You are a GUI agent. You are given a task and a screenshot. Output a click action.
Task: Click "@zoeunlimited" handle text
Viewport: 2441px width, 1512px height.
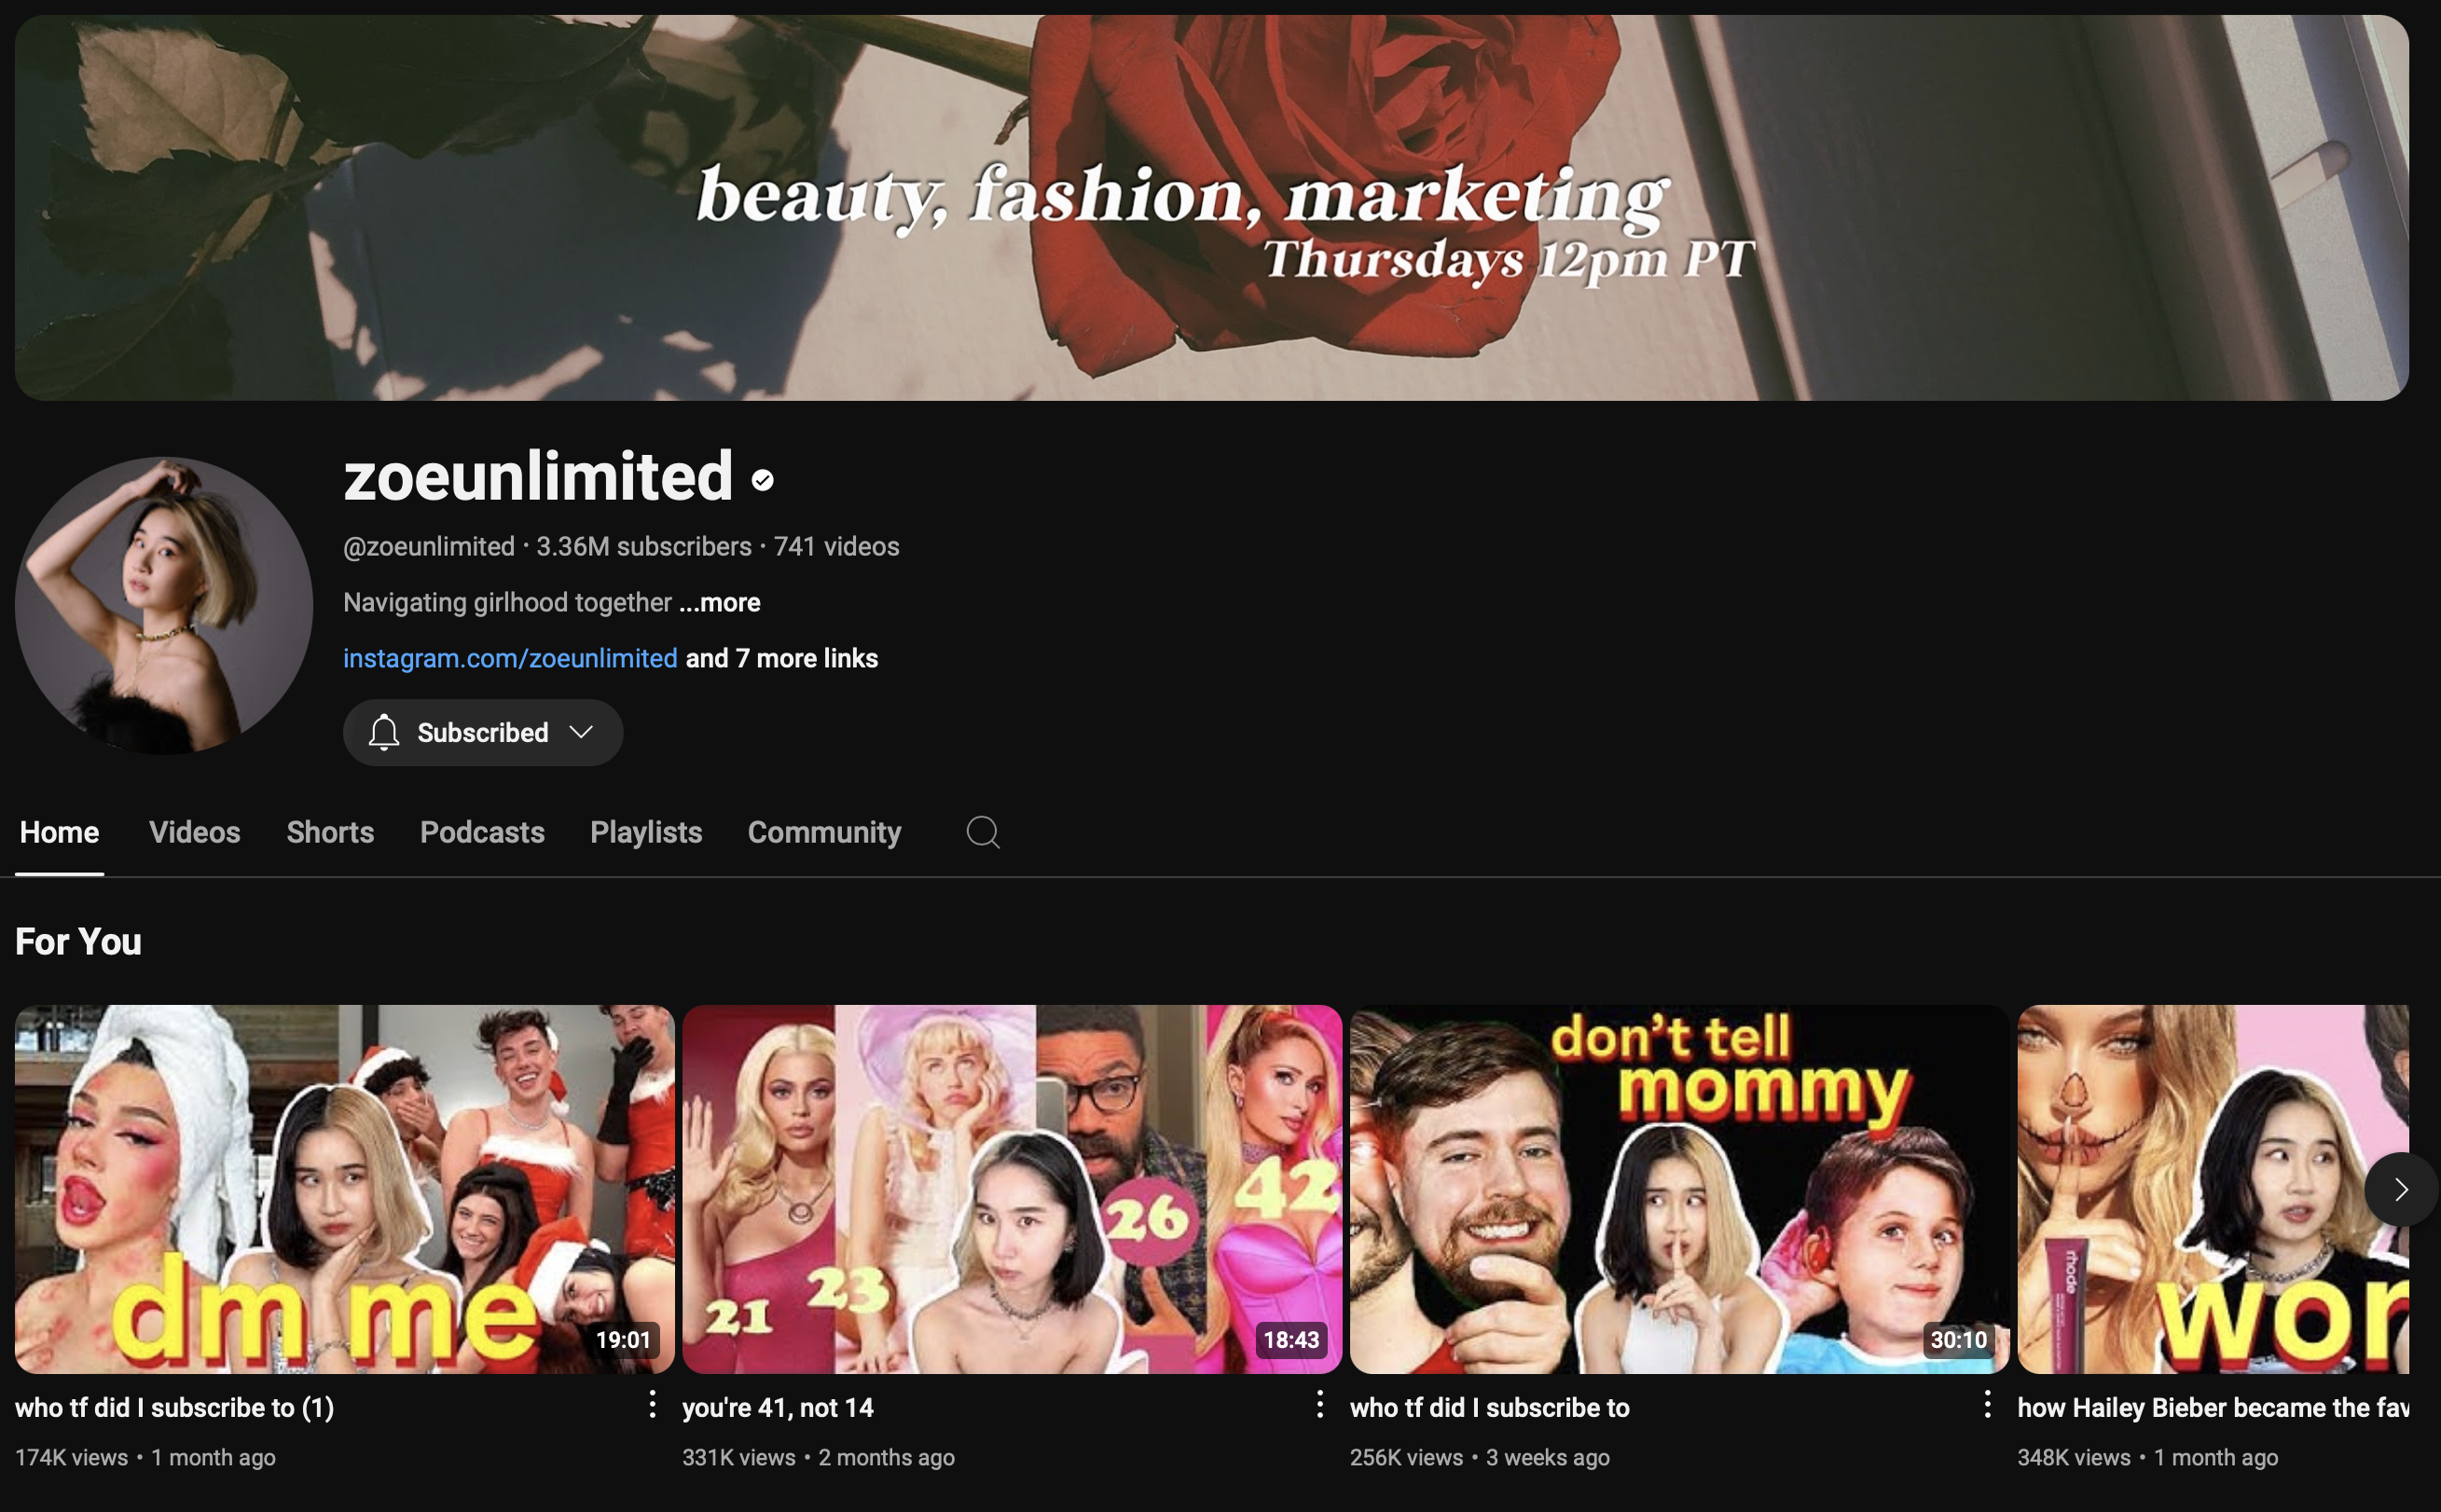(429, 546)
